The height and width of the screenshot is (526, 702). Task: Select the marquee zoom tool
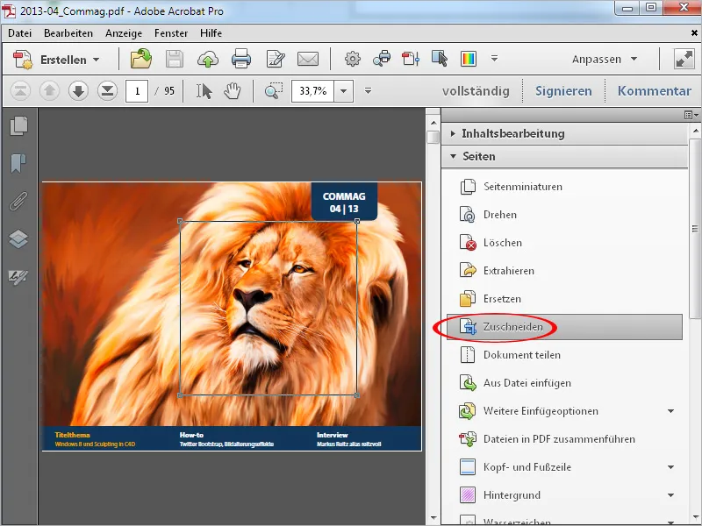pos(274,91)
